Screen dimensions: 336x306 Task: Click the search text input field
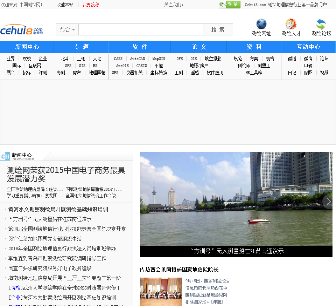(141, 29)
